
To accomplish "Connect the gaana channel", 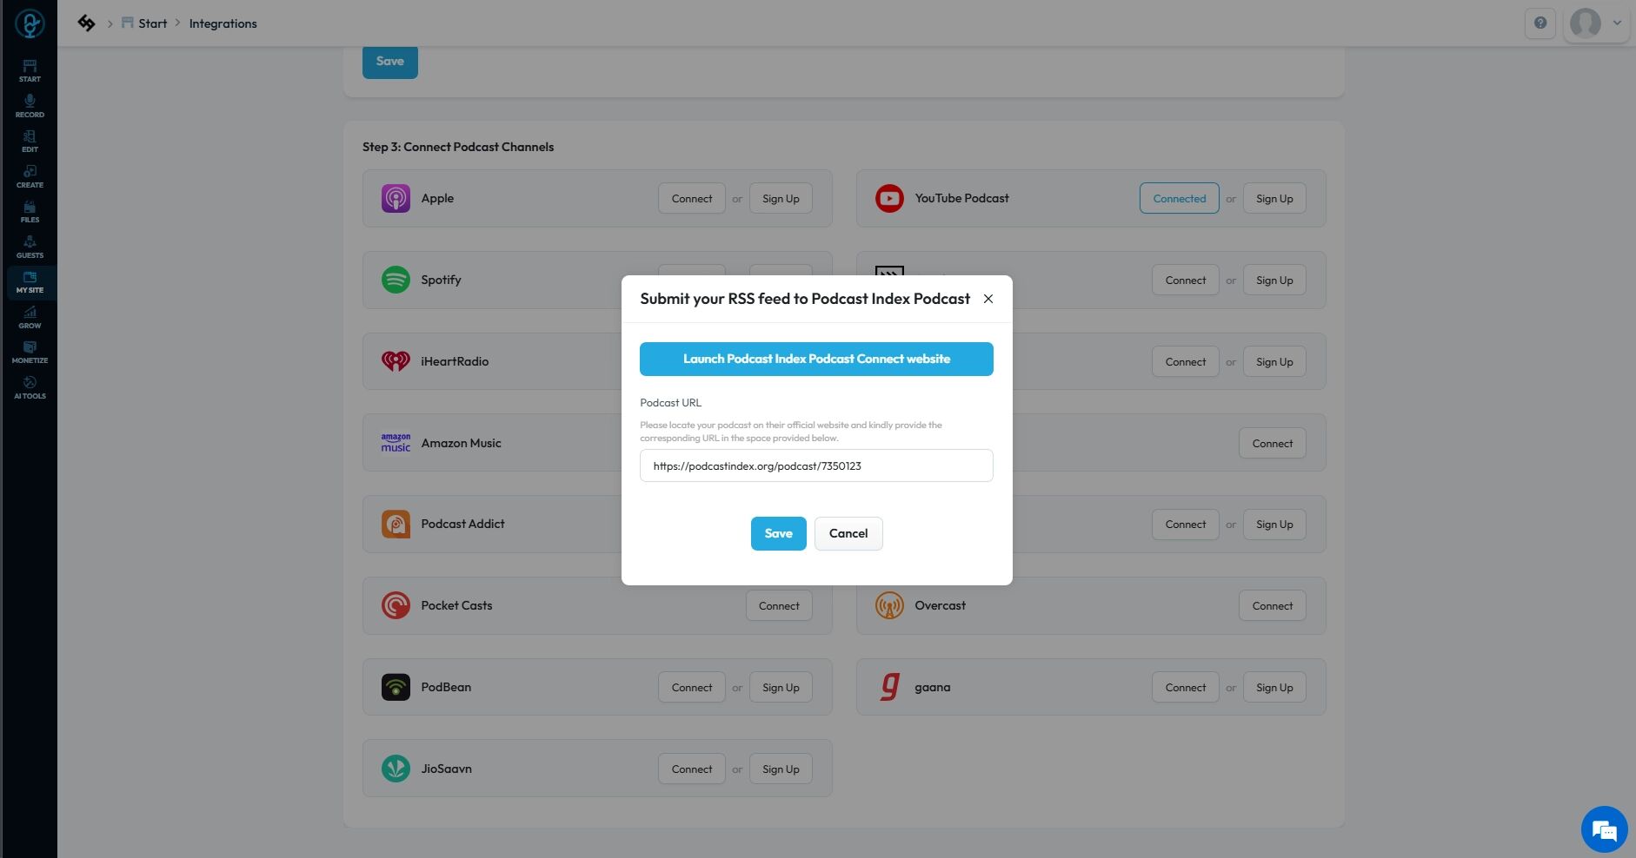I will 1186,687.
